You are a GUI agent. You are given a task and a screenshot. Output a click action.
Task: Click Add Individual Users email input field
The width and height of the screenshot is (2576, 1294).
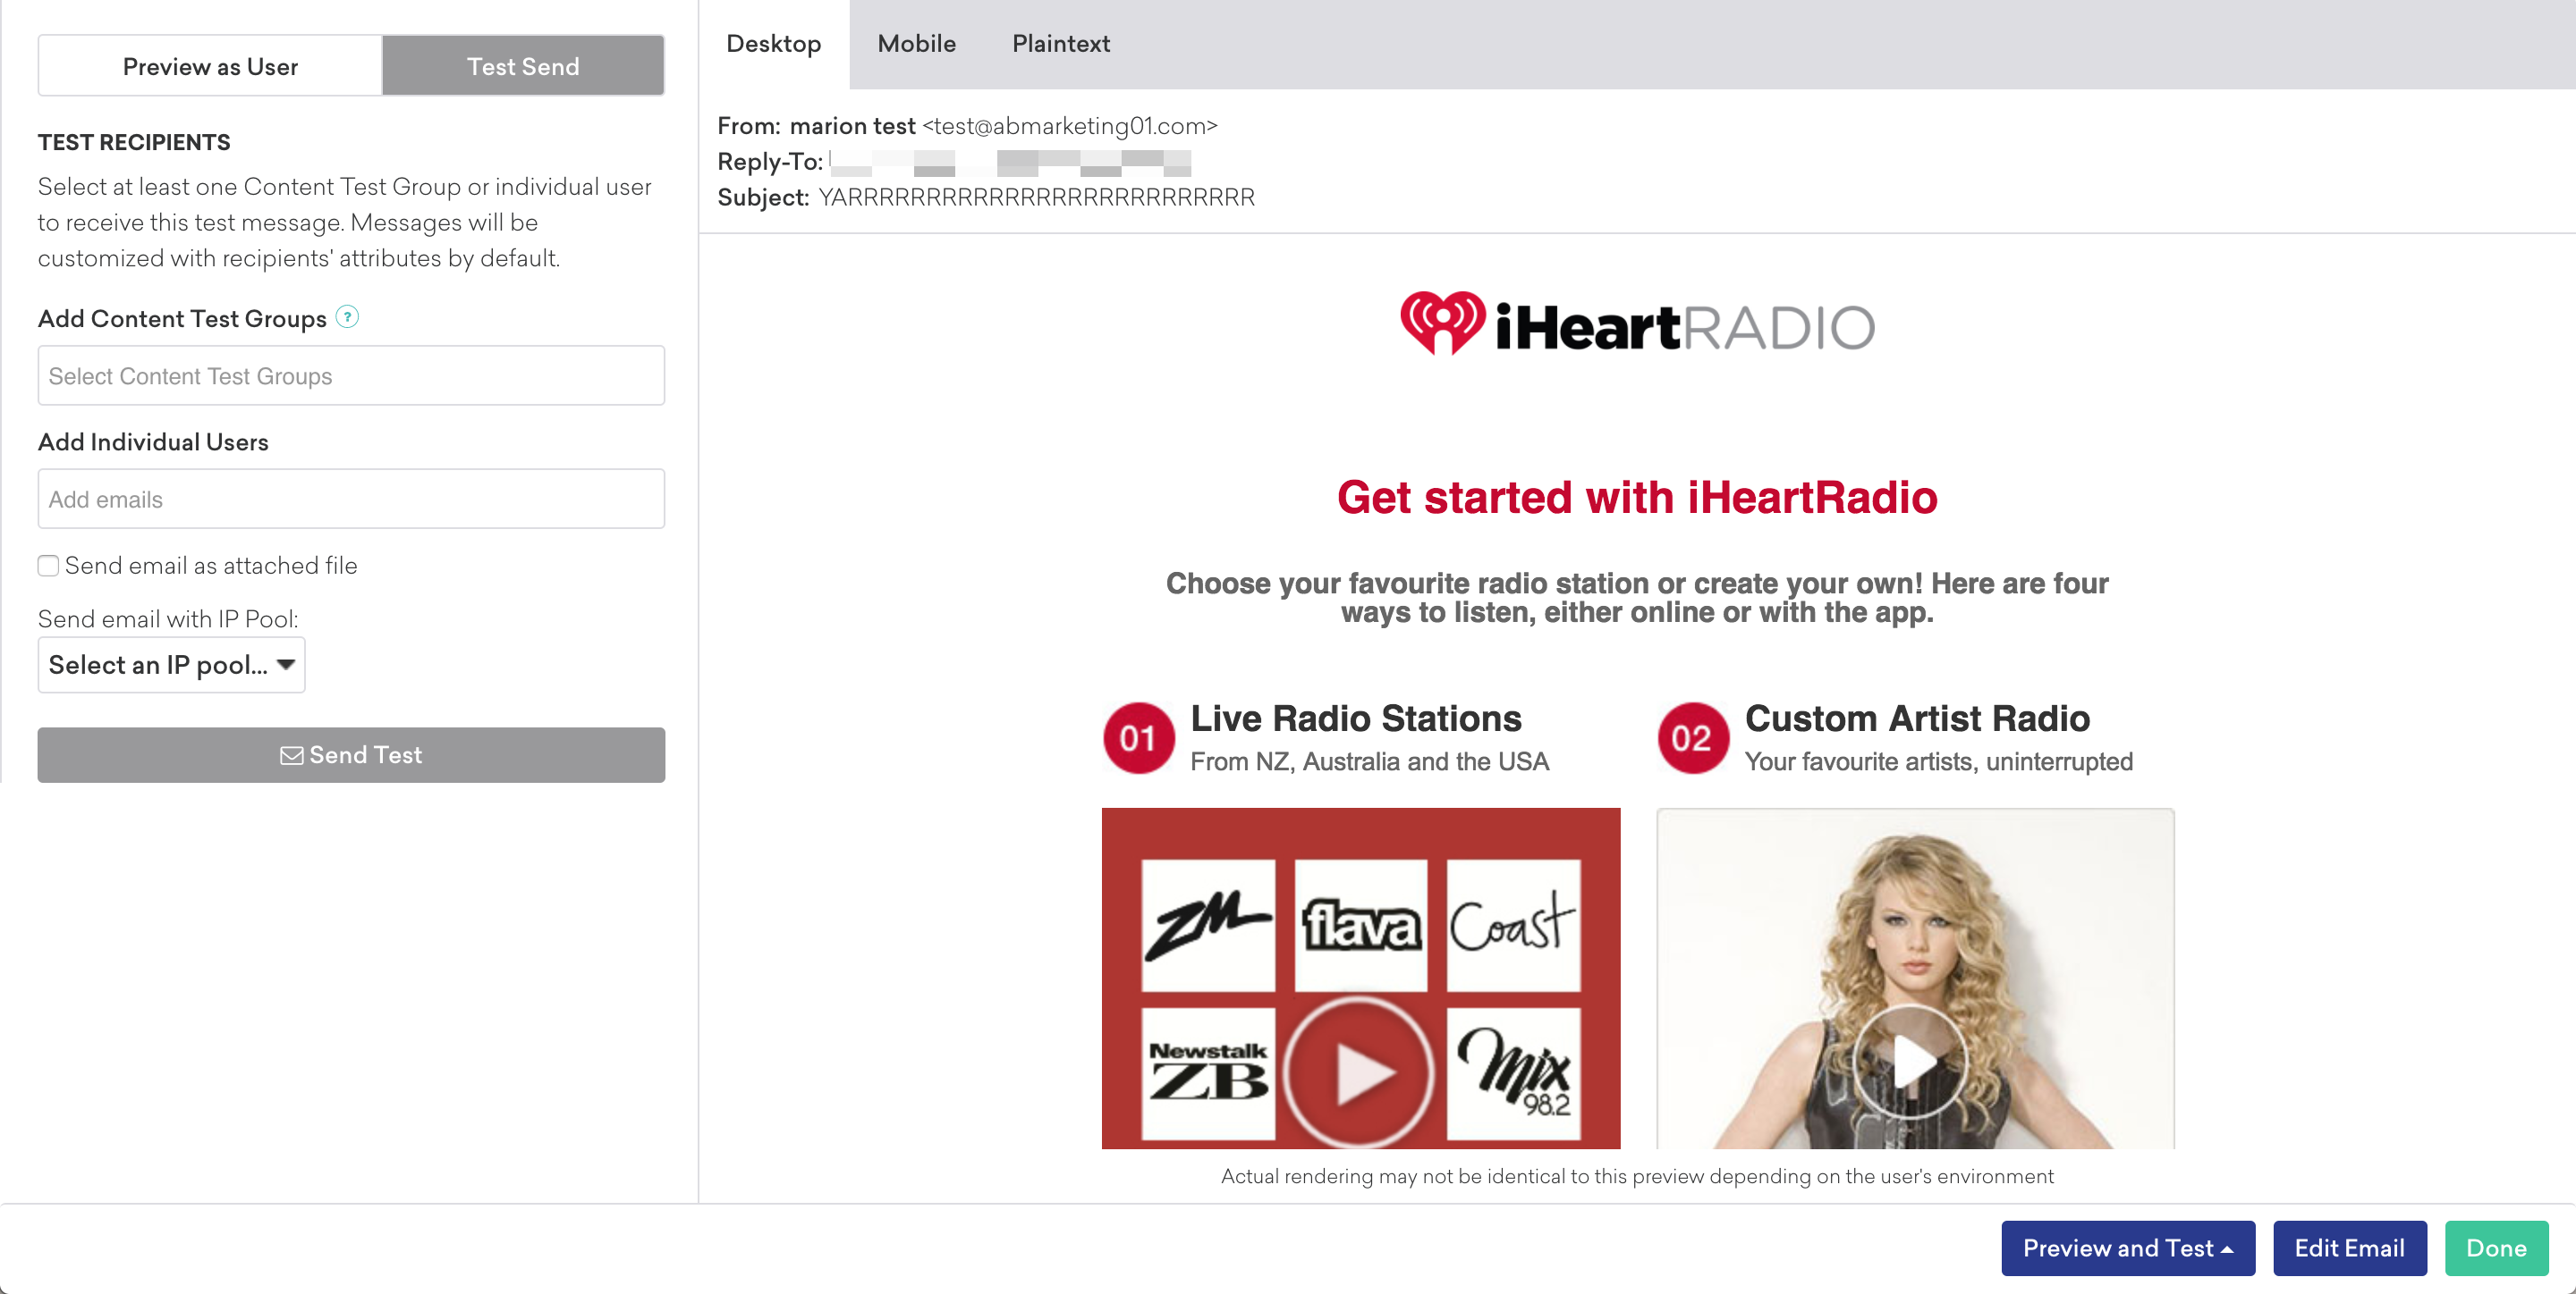(349, 499)
